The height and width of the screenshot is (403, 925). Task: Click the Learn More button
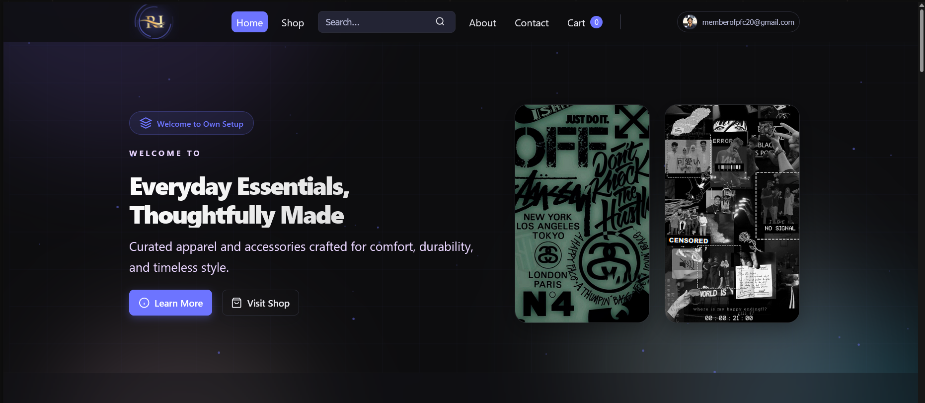[x=170, y=303]
